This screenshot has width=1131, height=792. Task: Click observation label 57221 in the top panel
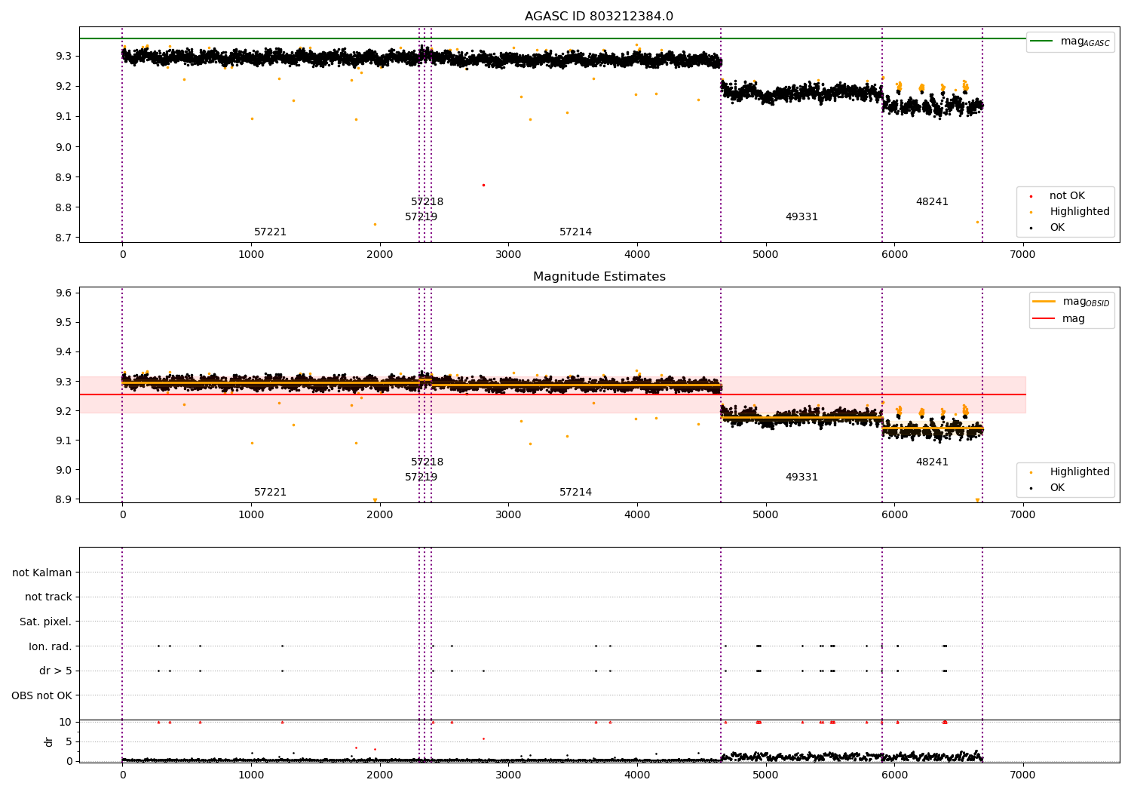[270, 232]
